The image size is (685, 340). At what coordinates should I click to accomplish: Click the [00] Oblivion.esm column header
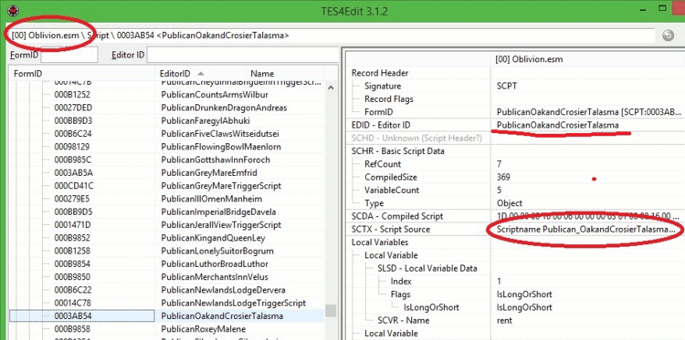[x=587, y=60]
